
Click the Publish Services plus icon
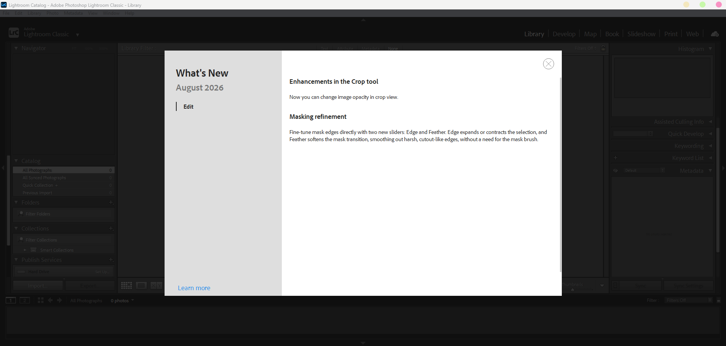tap(111, 260)
